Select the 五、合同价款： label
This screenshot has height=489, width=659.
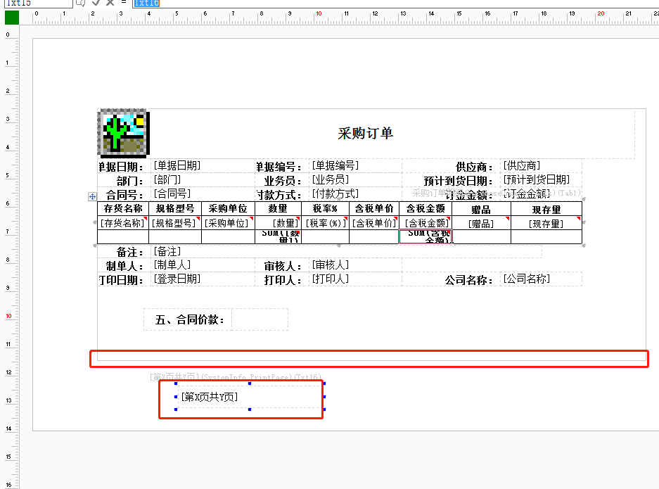click(x=190, y=319)
